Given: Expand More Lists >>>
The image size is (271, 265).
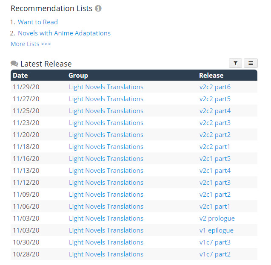Looking at the screenshot, I should (31, 44).
